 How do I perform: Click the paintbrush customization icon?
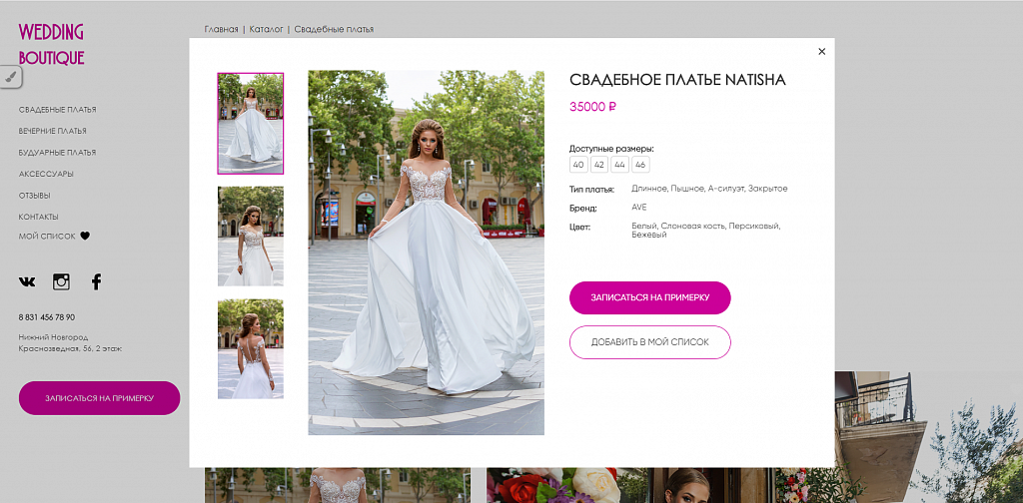tap(10, 77)
